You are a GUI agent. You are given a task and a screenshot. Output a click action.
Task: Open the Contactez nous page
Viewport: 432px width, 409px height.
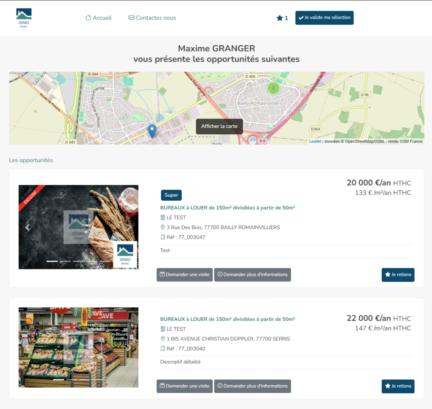(x=152, y=18)
